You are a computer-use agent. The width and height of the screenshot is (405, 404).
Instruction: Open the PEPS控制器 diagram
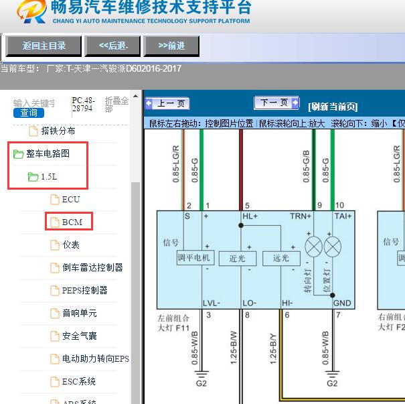(85, 290)
